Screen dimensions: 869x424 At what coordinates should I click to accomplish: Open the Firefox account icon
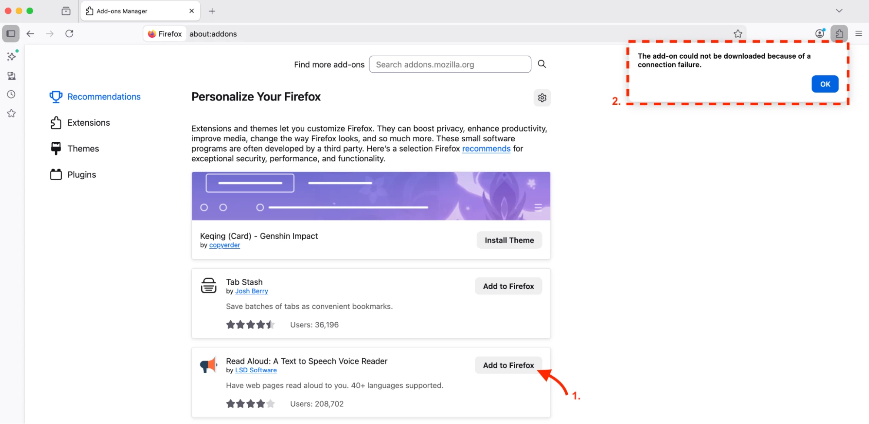pyautogui.click(x=820, y=33)
